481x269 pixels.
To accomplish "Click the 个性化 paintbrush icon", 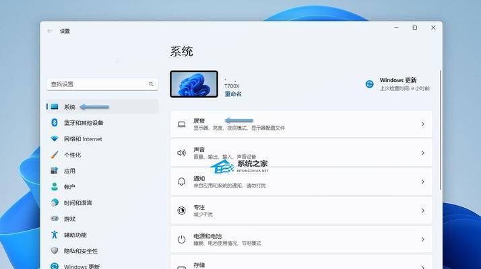I will coord(55,155).
